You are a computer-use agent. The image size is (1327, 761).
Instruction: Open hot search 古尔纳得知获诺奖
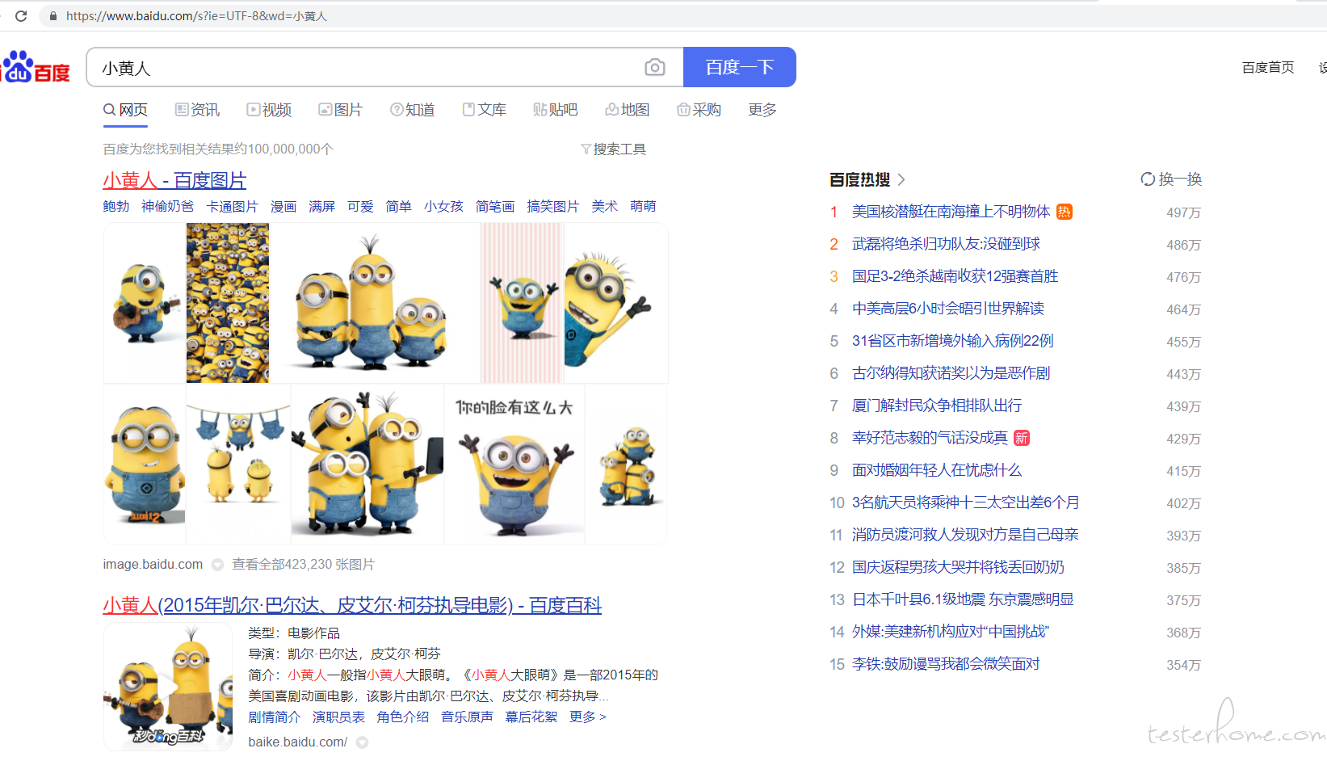point(951,373)
